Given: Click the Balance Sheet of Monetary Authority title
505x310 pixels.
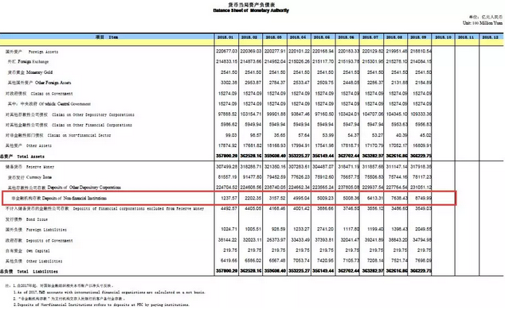Looking at the screenshot, I should pos(251,10).
